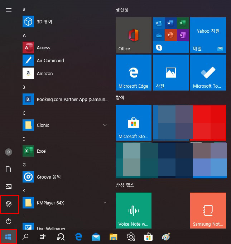Open Microsoft Store from the taskbar

coord(148,237)
